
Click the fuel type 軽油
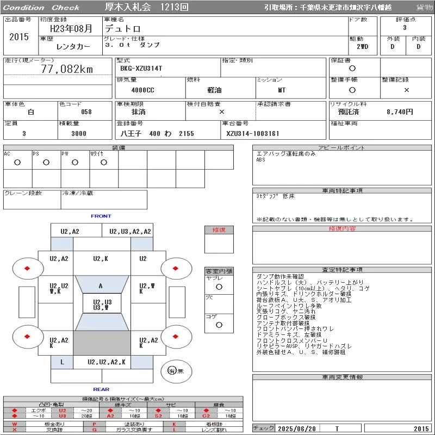click(x=214, y=90)
